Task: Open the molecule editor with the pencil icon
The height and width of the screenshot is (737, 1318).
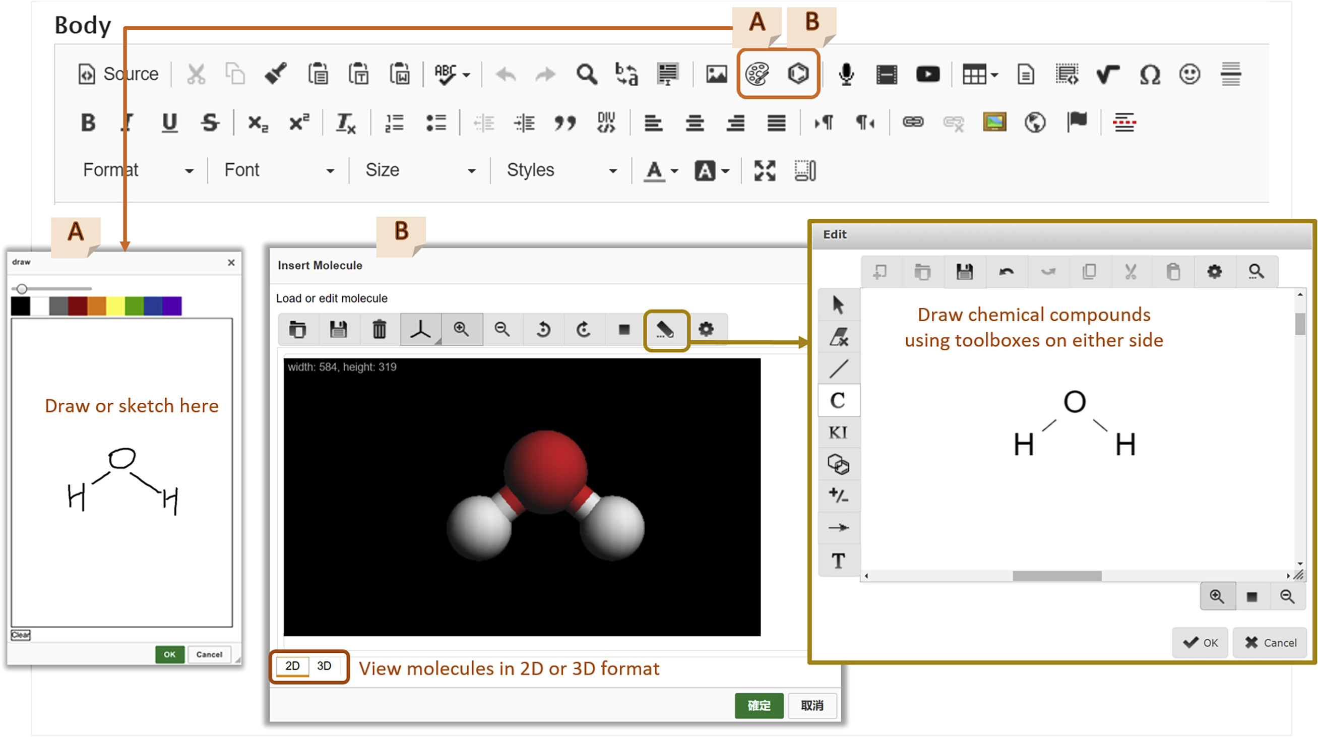Action: (x=665, y=329)
